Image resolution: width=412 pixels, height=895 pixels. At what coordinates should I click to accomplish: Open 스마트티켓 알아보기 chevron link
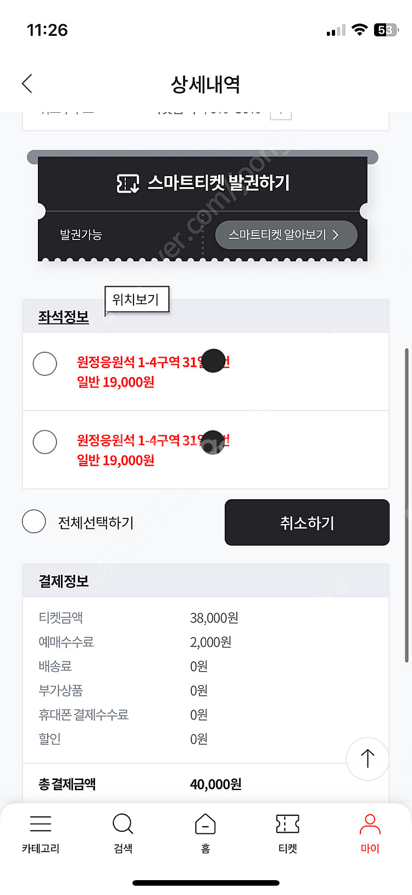click(x=286, y=235)
